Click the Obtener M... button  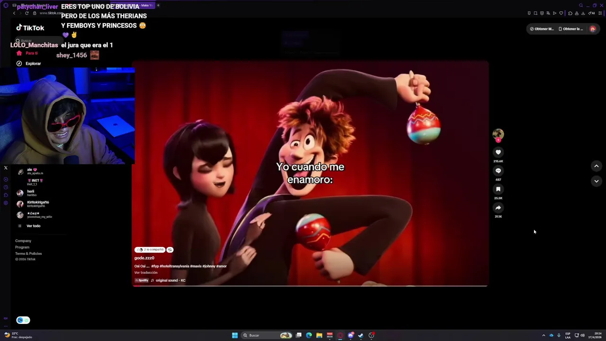coord(542,29)
